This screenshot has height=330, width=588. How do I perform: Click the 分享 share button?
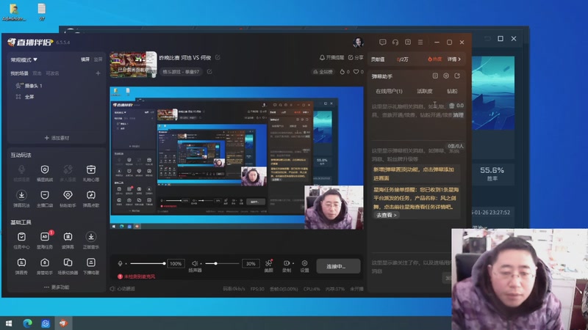click(356, 58)
